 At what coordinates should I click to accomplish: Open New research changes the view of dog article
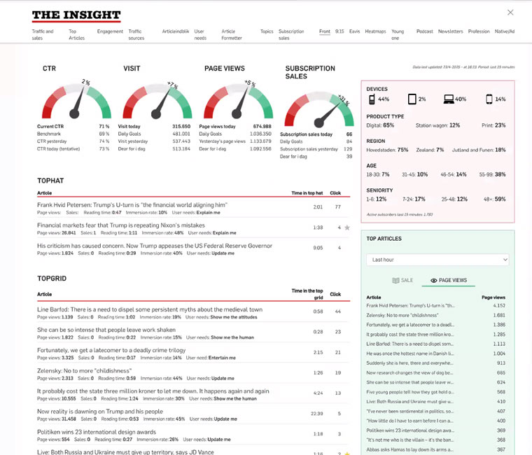[x=409, y=372]
